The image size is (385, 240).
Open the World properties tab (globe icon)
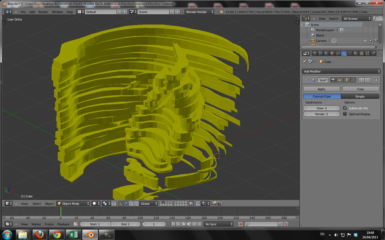(x=326, y=53)
